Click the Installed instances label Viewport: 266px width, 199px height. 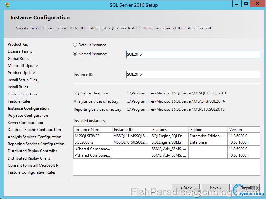click(x=90, y=121)
